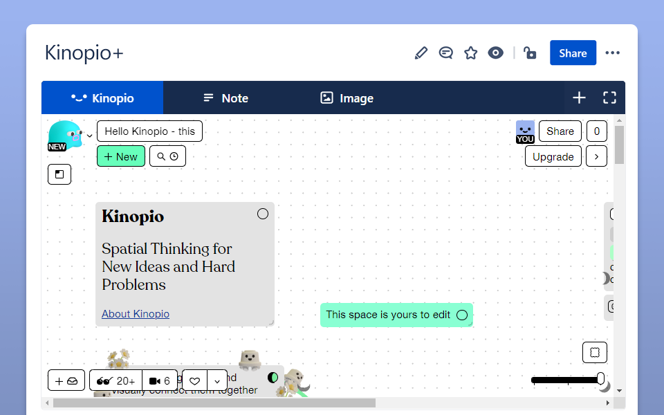Image resolution: width=664 pixels, height=415 pixels.
Task: Add a new tab with plus icon
Action: [x=579, y=98]
